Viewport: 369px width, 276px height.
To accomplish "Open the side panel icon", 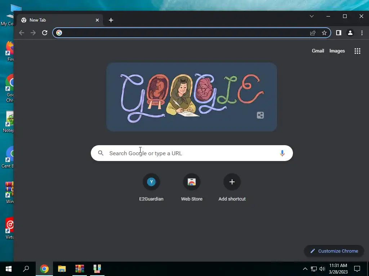I will (x=339, y=33).
